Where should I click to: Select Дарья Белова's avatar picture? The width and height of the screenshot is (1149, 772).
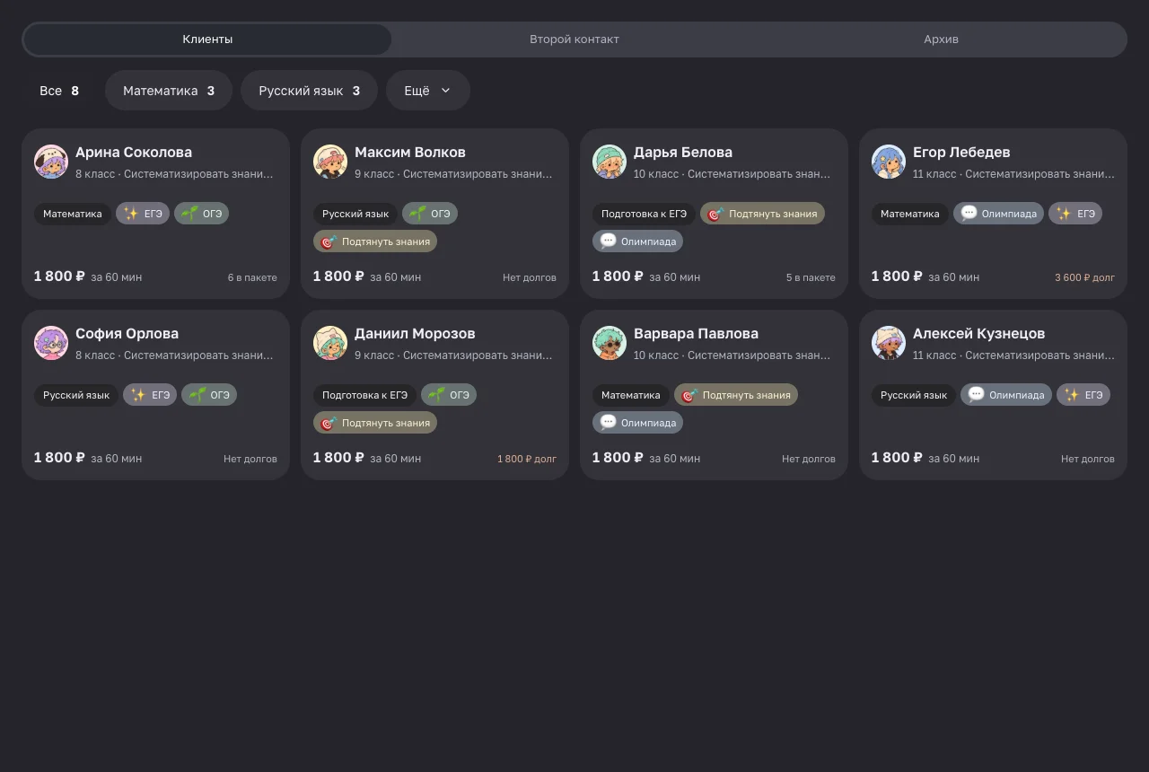pyautogui.click(x=610, y=162)
